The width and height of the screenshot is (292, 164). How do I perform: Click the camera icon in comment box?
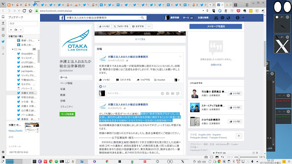pyautogui.click(x=167, y=93)
